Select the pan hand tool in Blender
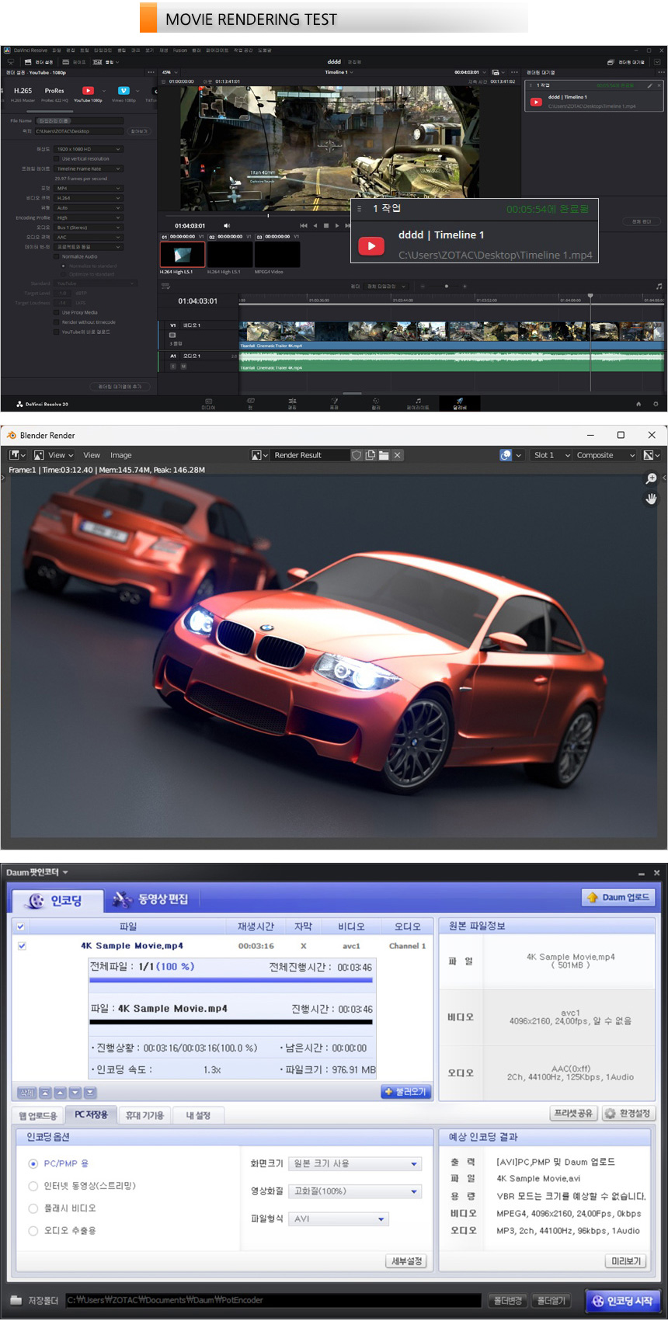This screenshot has height=1321, width=668. (651, 499)
